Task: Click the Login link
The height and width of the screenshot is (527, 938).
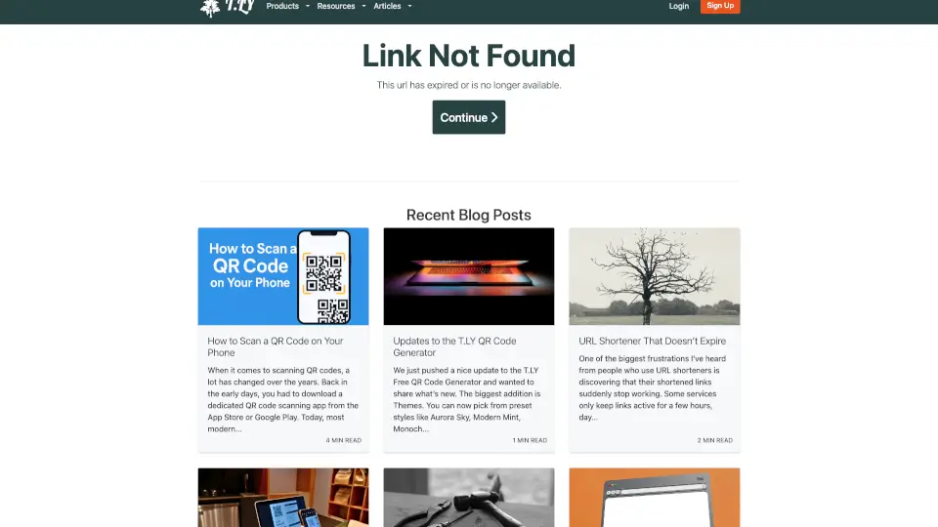Action: pyautogui.click(x=678, y=6)
